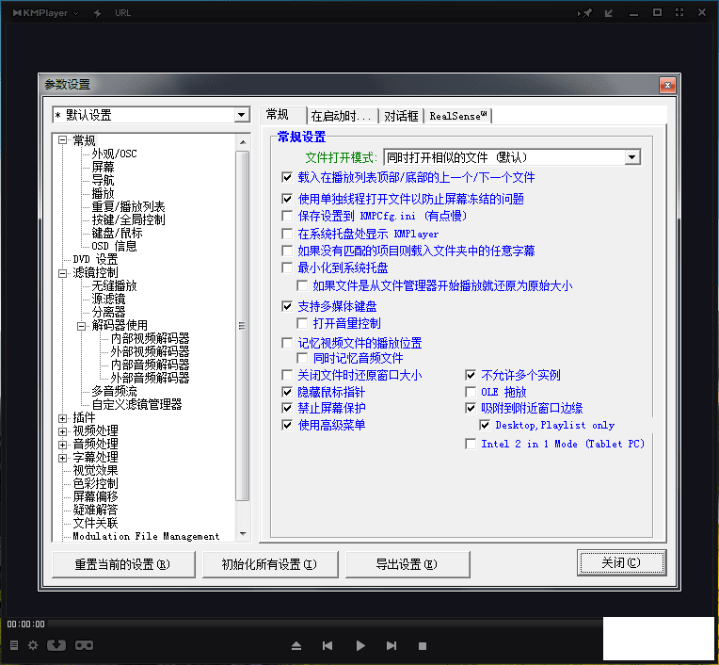Toggle disallow multiple instances checkbox
This screenshot has height=665, width=719.
tap(471, 375)
